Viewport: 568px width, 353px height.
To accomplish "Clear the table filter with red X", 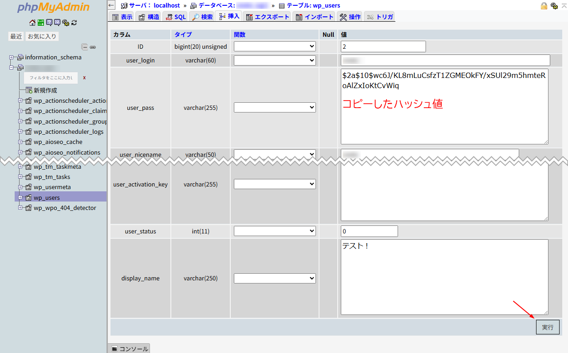I will (x=84, y=78).
